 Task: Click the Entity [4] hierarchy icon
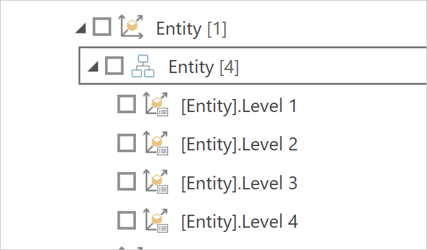pos(144,66)
